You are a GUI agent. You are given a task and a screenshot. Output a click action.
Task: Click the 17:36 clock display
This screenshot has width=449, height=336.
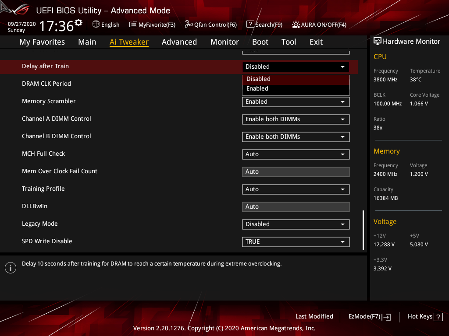point(57,26)
